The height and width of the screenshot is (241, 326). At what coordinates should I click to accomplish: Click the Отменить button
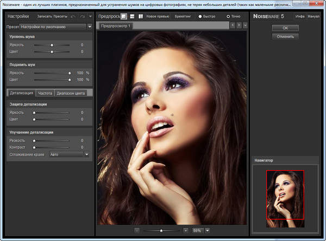285,36
